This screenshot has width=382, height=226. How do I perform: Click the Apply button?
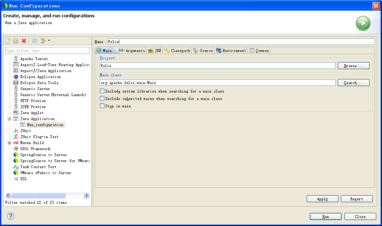[x=322, y=199]
